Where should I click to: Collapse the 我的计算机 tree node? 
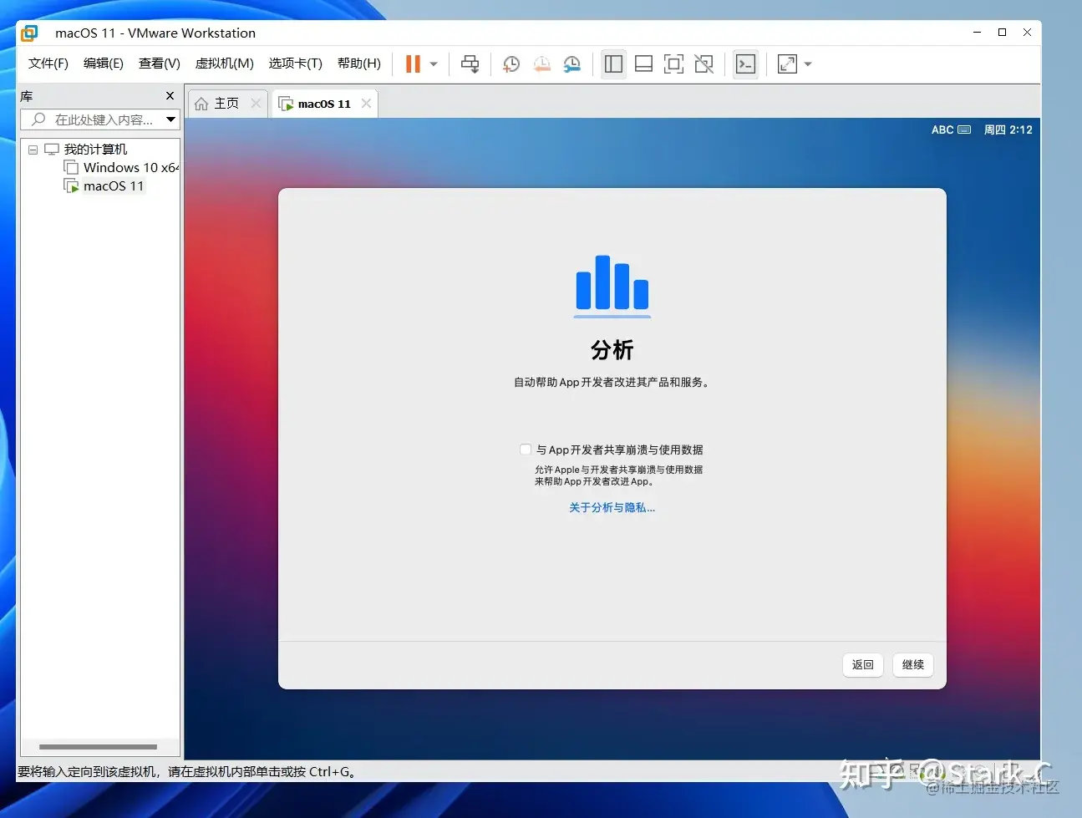pos(33,150)
